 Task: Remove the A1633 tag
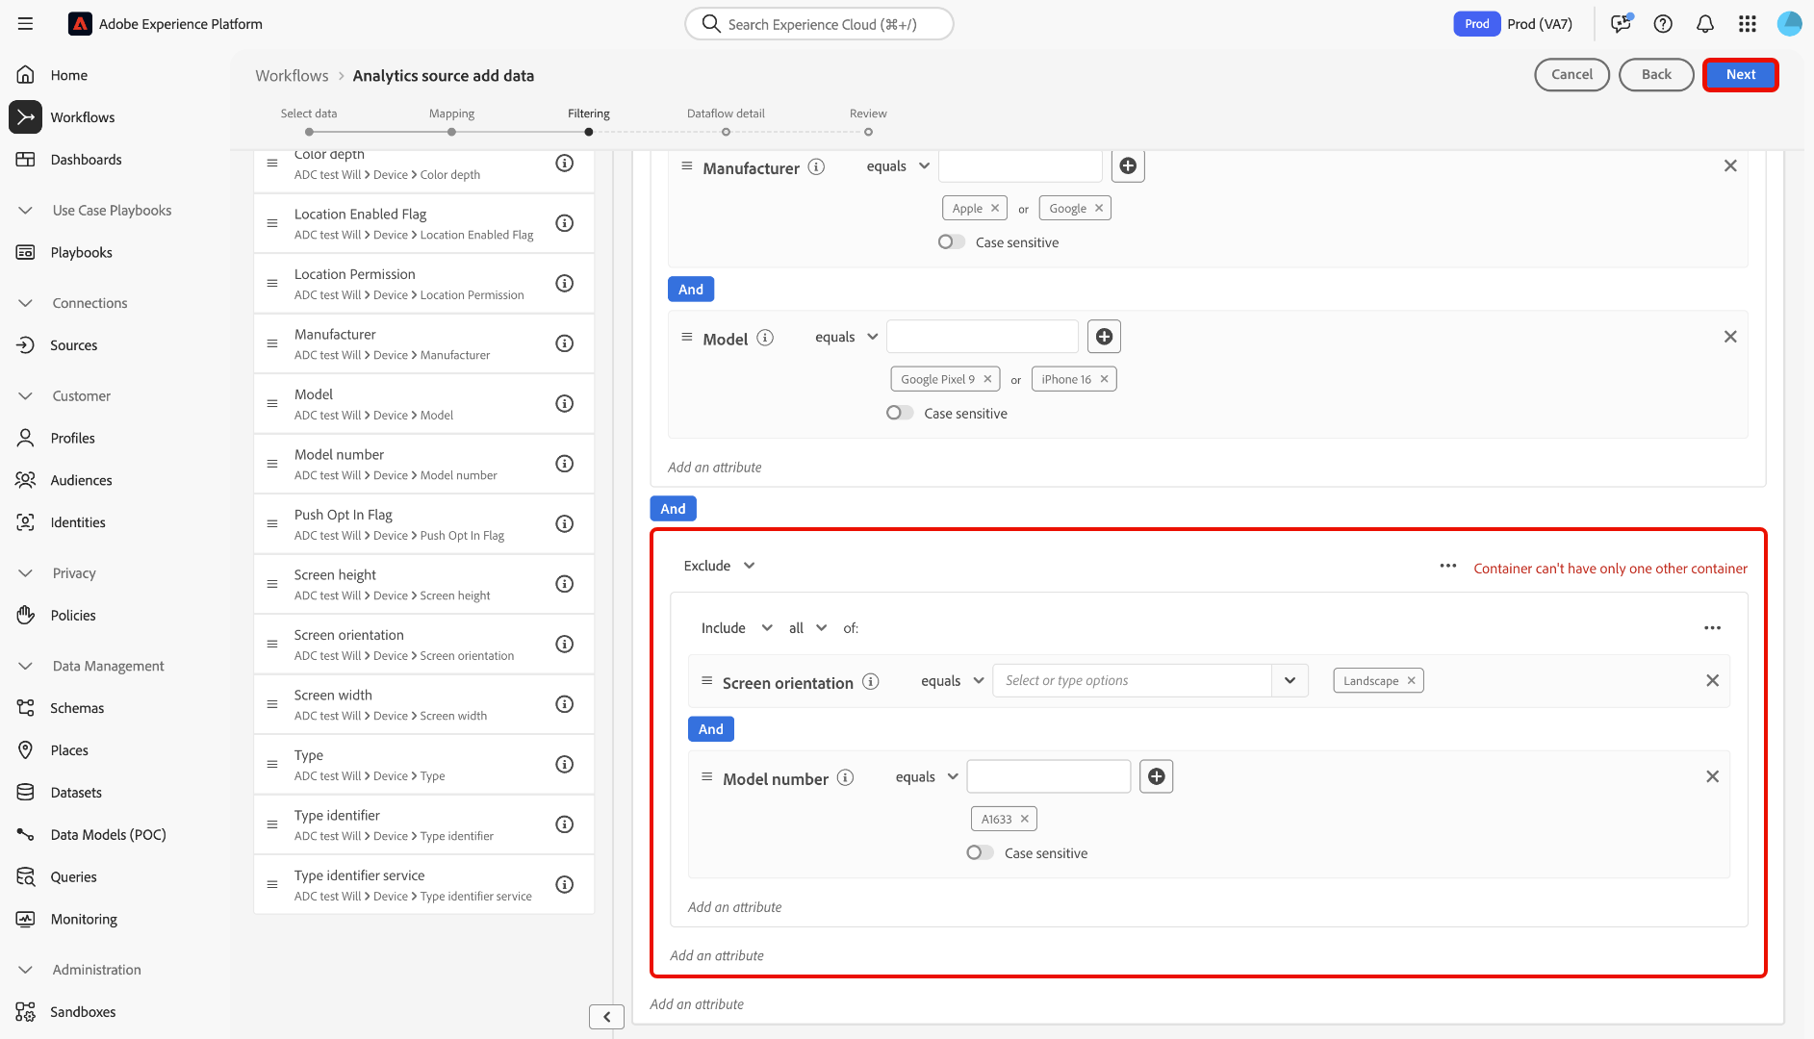coord(1025,819)
